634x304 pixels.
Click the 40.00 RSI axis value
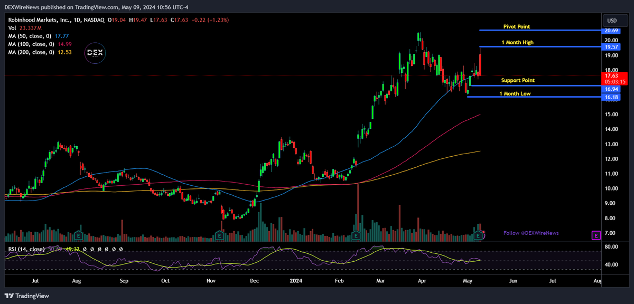[x=612, y=265]
